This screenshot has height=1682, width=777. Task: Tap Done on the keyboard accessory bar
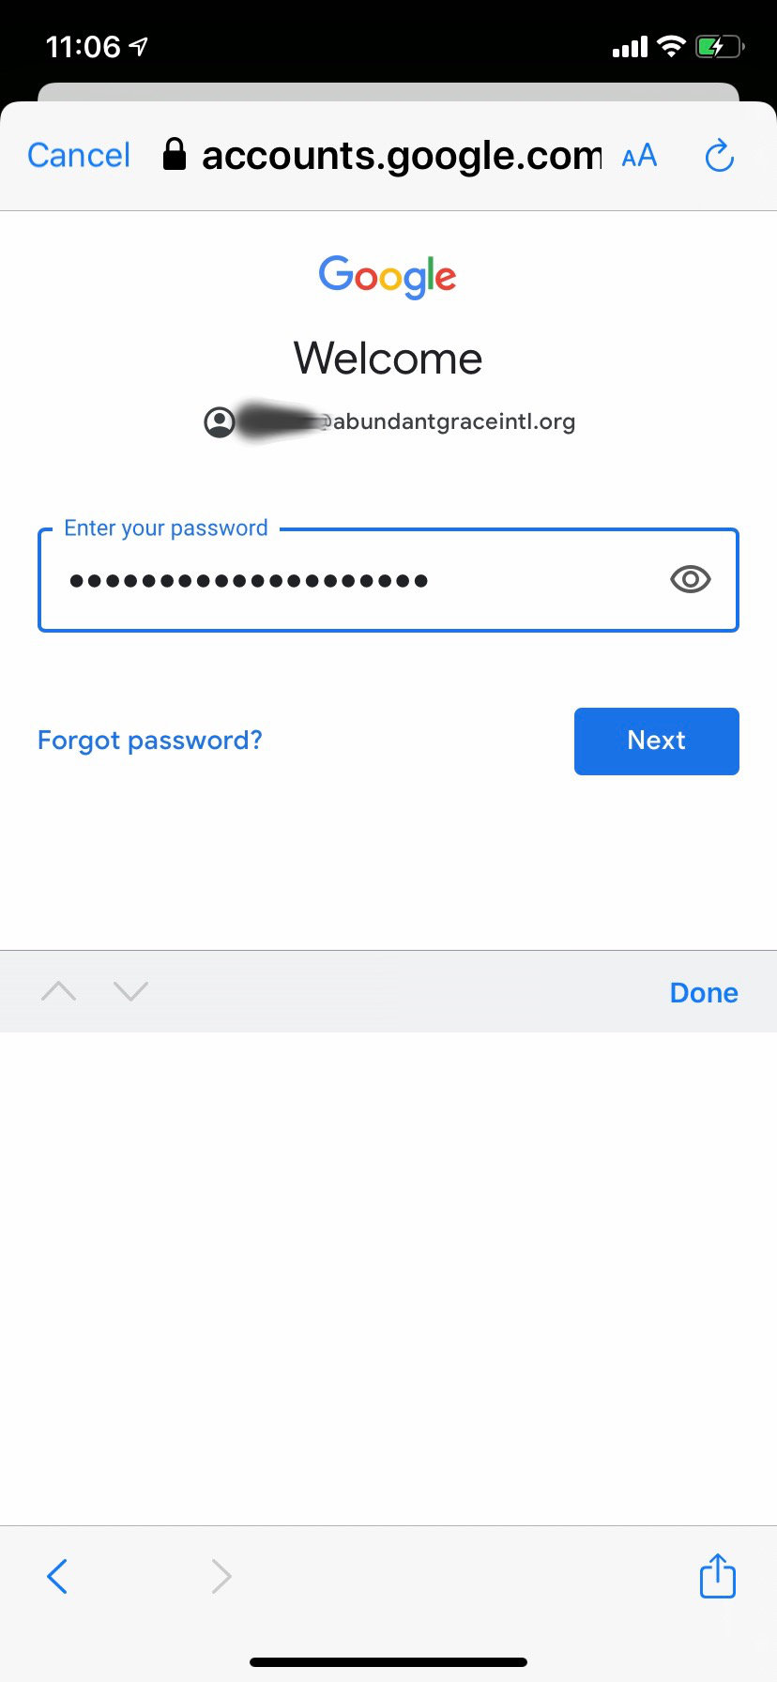(x=704, y=993)
